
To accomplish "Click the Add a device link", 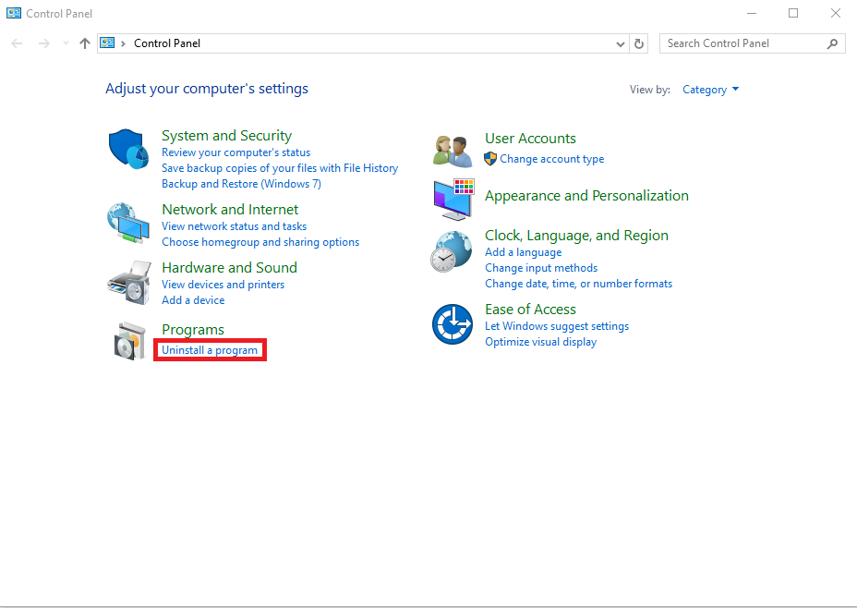I will 193,300.
